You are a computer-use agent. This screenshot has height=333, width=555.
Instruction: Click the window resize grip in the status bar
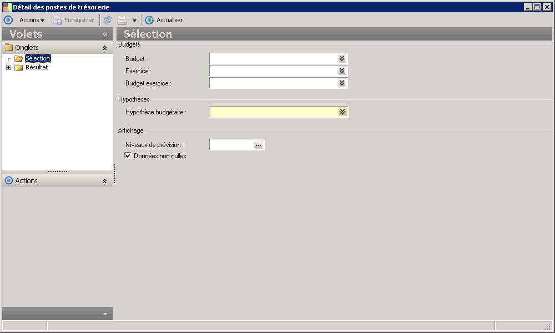pos(548,326)
